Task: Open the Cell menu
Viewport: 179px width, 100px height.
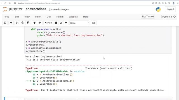Action: click(49, 17)
